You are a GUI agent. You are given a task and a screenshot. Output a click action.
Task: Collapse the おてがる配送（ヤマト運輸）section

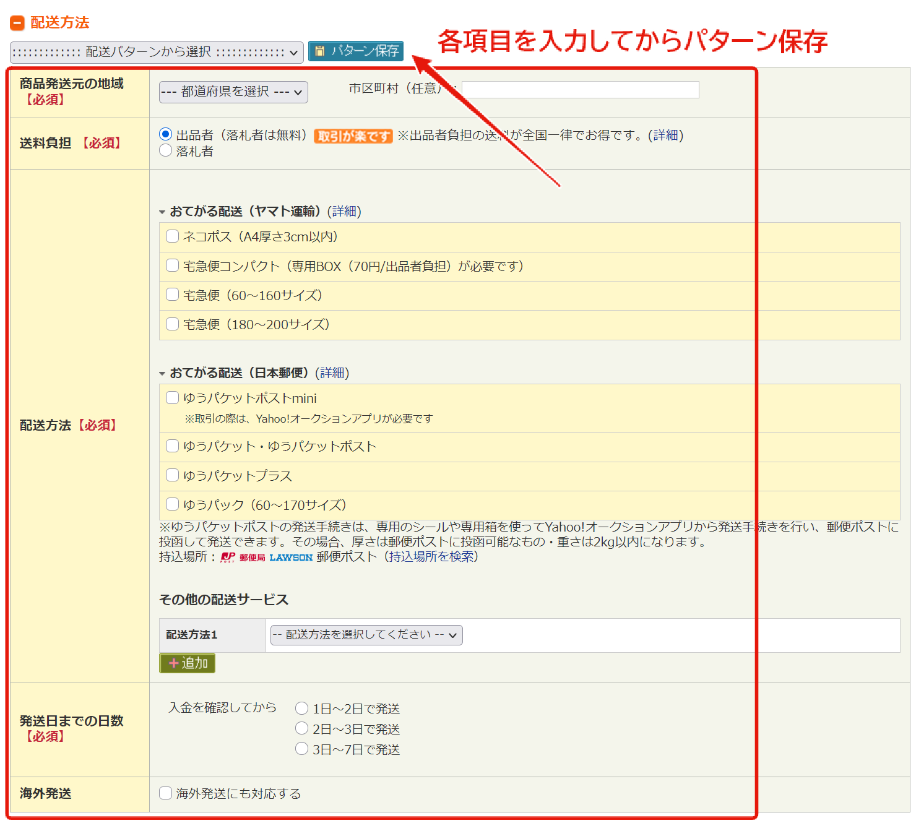[162, 212]
